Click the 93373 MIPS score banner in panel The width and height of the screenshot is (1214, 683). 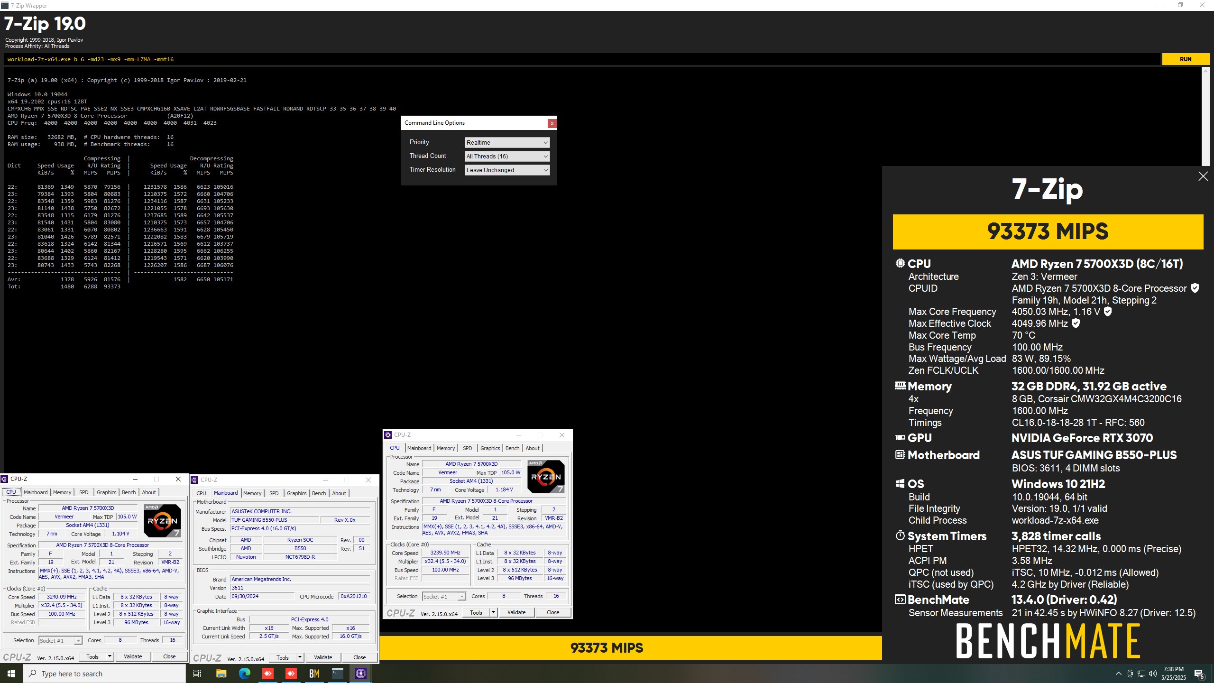[x=1048, y=232]
